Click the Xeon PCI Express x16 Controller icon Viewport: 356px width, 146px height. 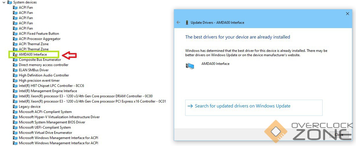(15, 101)
